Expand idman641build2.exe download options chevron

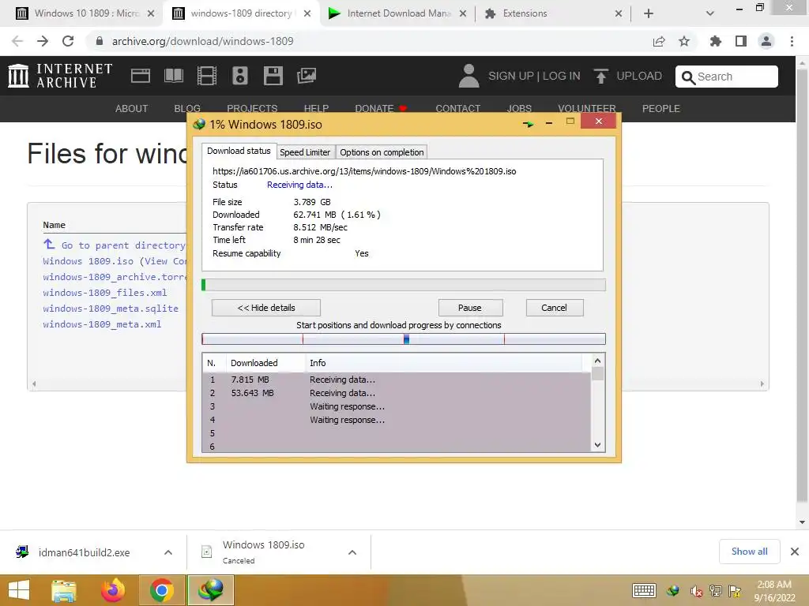point(168,552)
